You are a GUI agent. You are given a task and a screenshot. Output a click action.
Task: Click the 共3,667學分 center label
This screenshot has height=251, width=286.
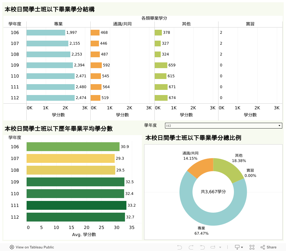coord(213,192)
